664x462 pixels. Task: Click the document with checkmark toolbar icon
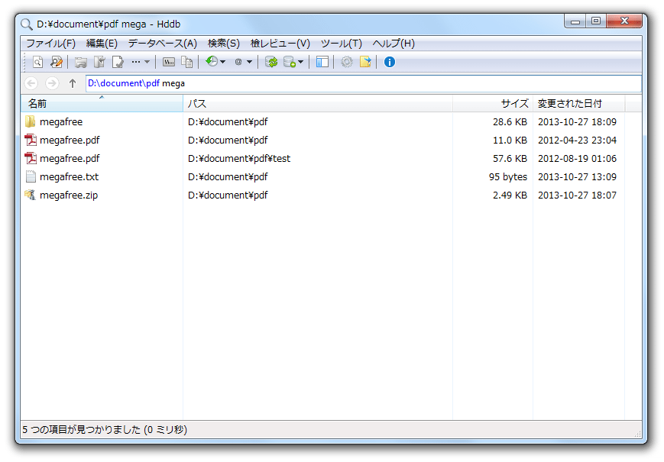[118, 62]
